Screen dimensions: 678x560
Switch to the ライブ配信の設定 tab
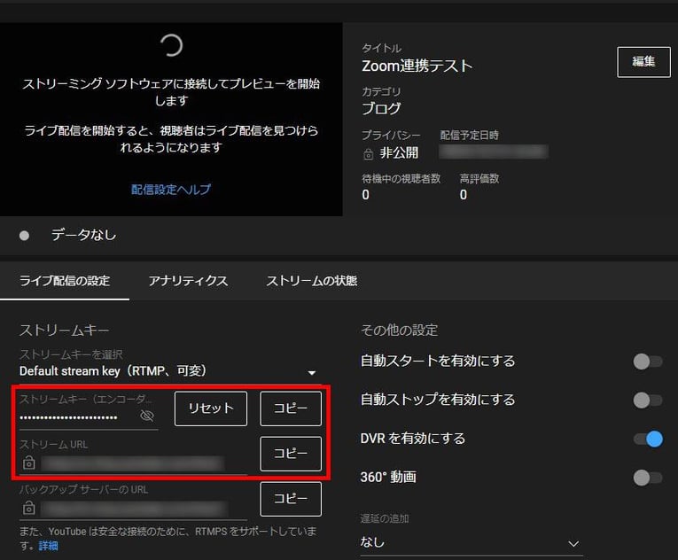coord(65,281)
